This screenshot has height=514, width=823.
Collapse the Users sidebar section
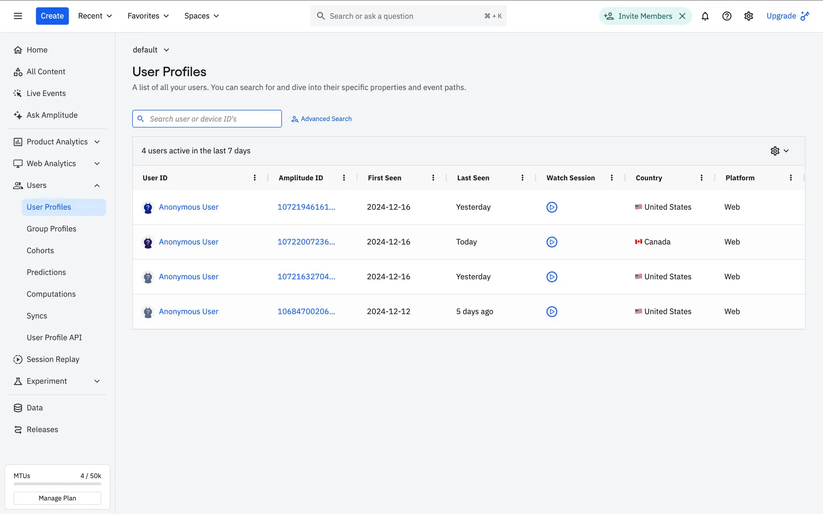tap(97, 185)
